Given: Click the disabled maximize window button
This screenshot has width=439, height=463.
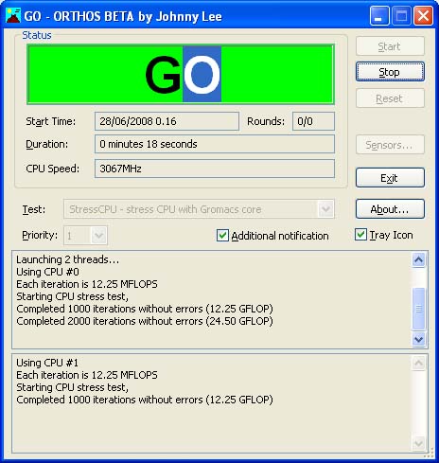Looking at the screenshot, I should [x=401, y=15].
